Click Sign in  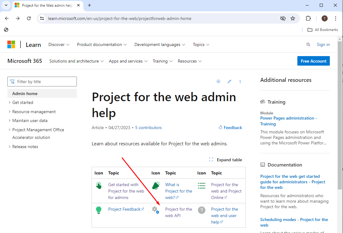[x=323, y=44]
